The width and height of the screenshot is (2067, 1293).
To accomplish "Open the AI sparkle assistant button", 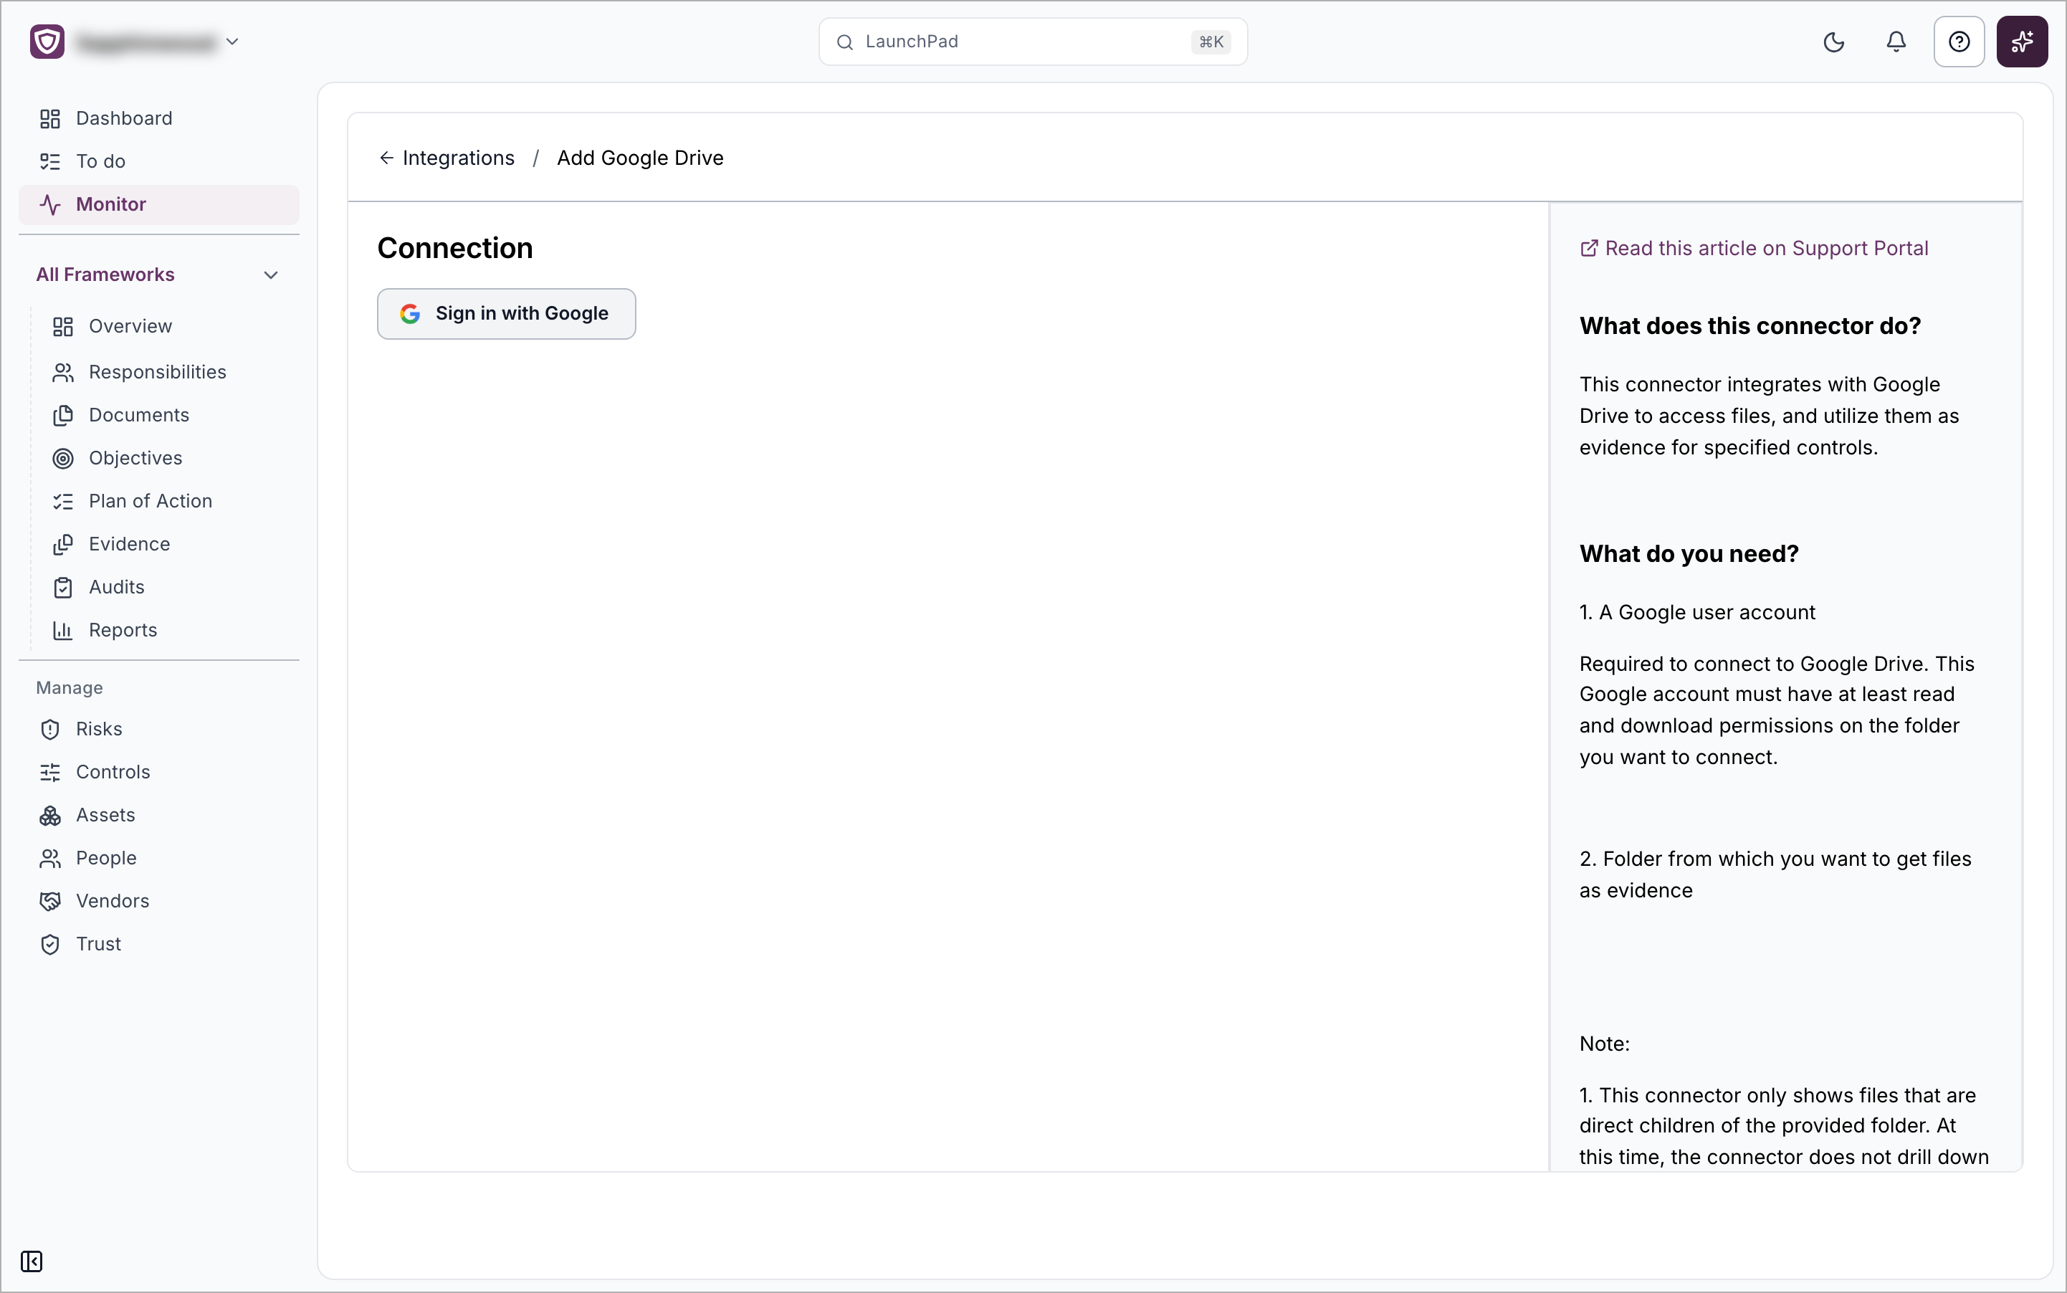I will (2022, 42).
